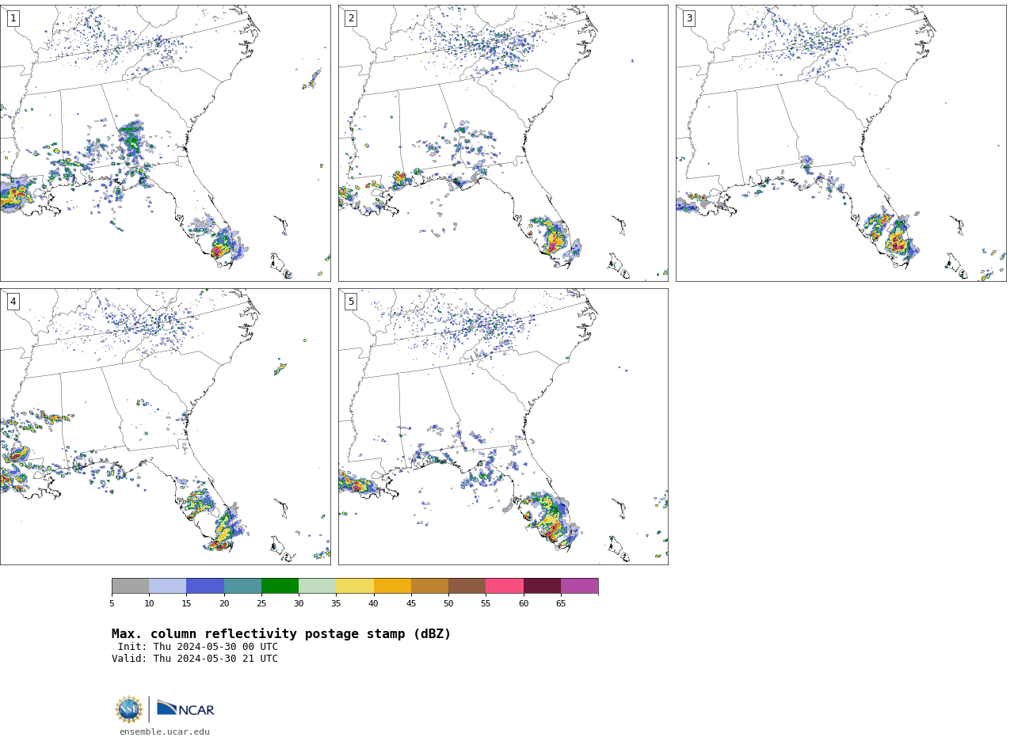The image size is (1014, 741).
Task: Select the pale green 30-35 dBZ swatch
Action: pyautogui.click(x=317, y=586)
